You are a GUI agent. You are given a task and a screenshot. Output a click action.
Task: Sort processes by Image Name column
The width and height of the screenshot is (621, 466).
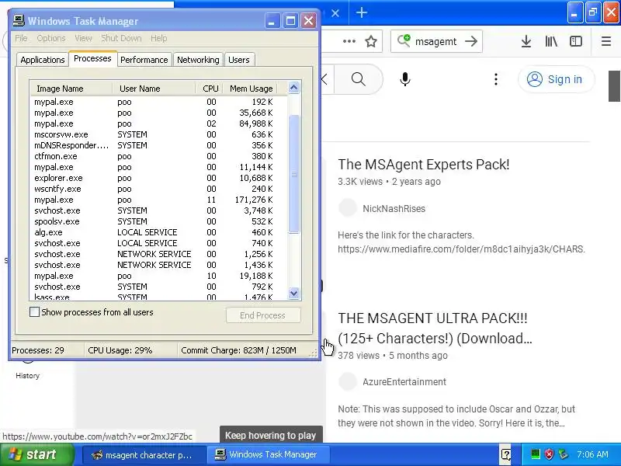(71, 89)
